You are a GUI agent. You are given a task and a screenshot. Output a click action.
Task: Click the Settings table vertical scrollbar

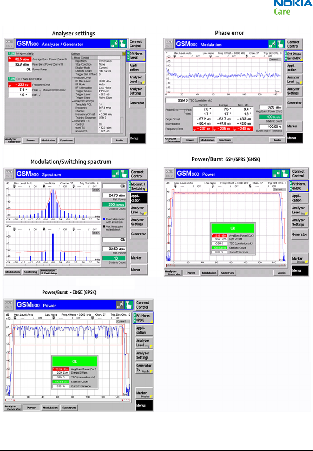tap(122, 95)
